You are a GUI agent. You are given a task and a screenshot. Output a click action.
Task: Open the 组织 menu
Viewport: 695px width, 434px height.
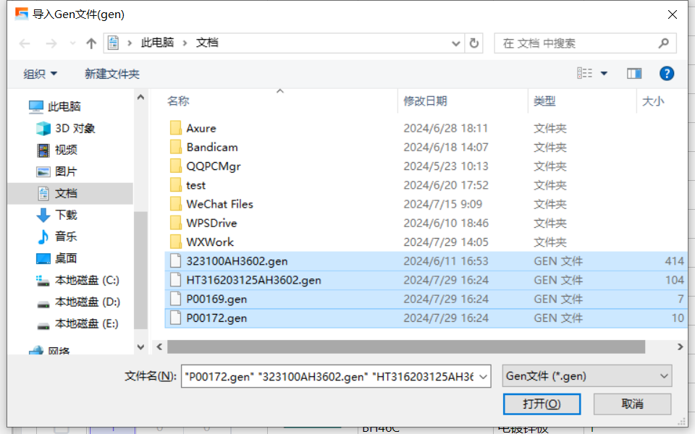tap(40, 74)
